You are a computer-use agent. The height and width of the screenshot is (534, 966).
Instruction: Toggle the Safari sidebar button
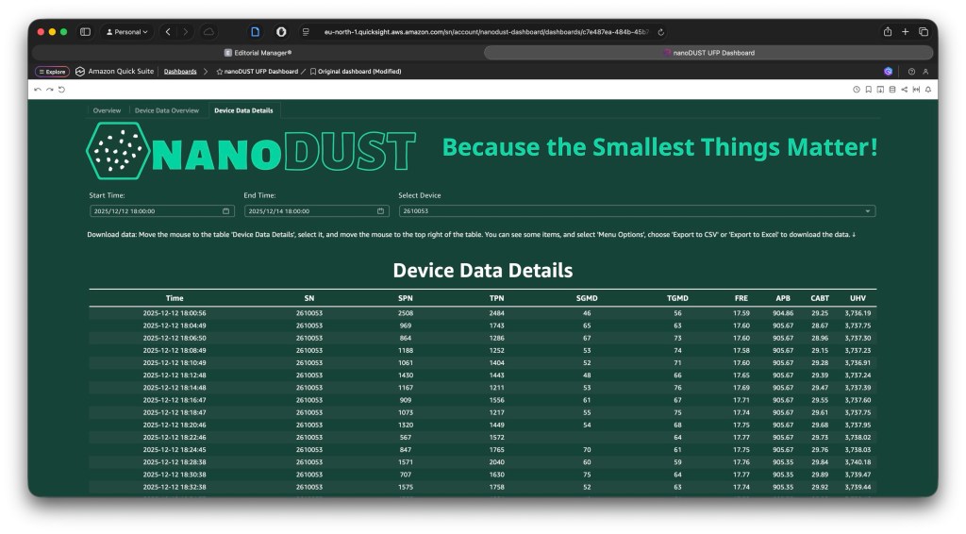(85, 31)
